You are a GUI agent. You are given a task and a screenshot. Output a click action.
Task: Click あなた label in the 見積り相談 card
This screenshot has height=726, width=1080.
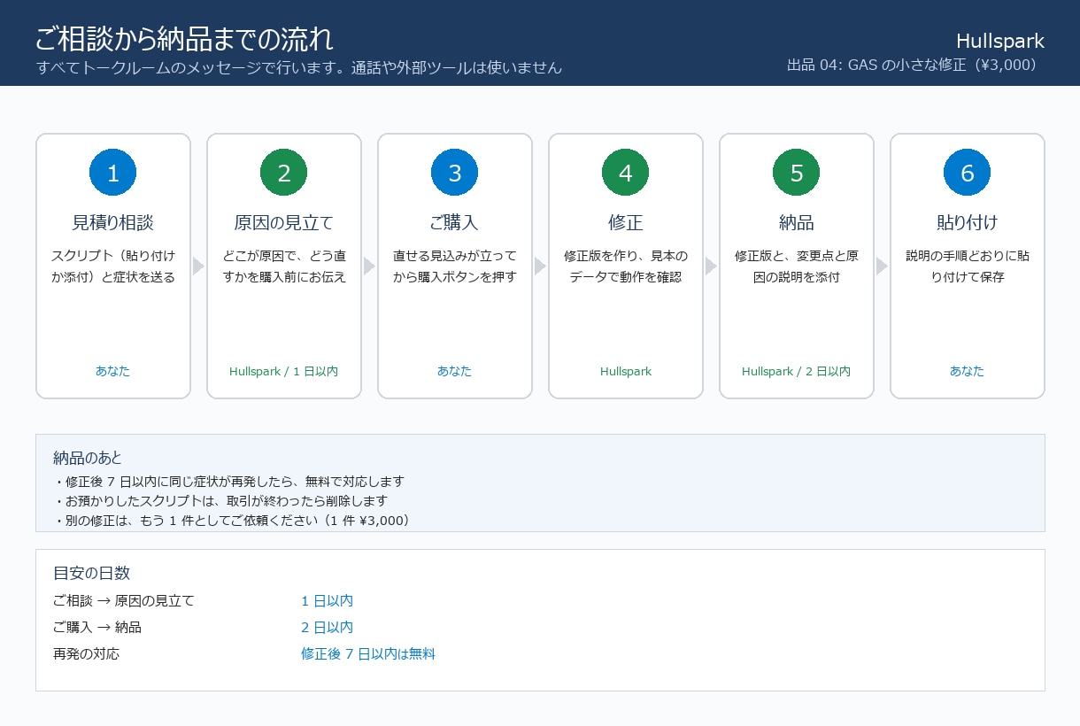tap(113, 371)
